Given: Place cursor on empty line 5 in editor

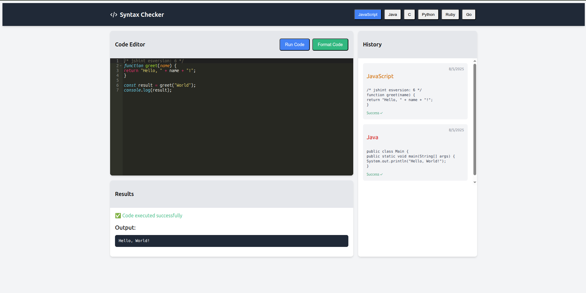Looking at the screenshot, I should [x=184, y=81].
